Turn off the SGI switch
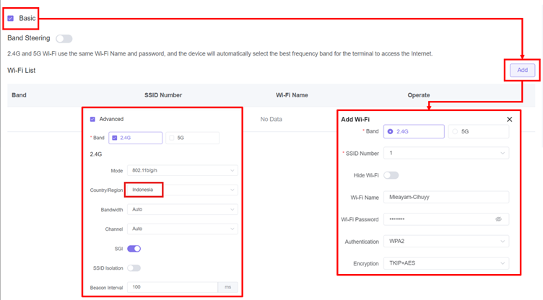 coord(134,249)
